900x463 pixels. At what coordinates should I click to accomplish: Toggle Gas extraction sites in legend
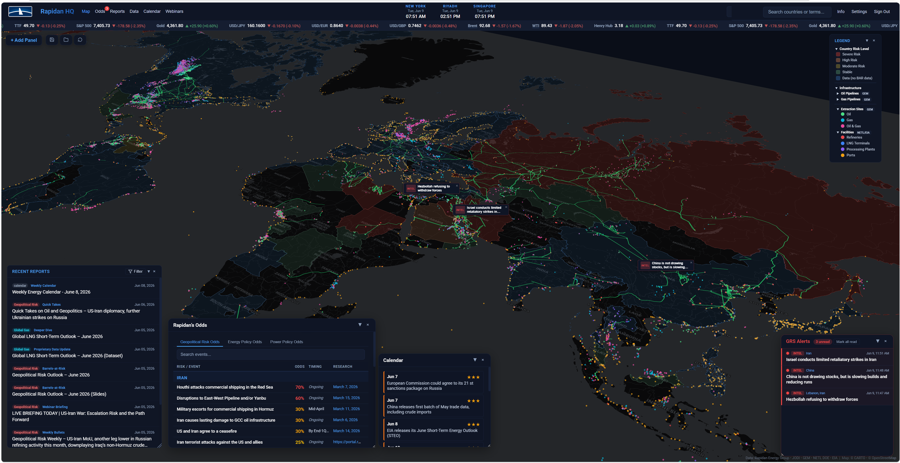point(847,120)
